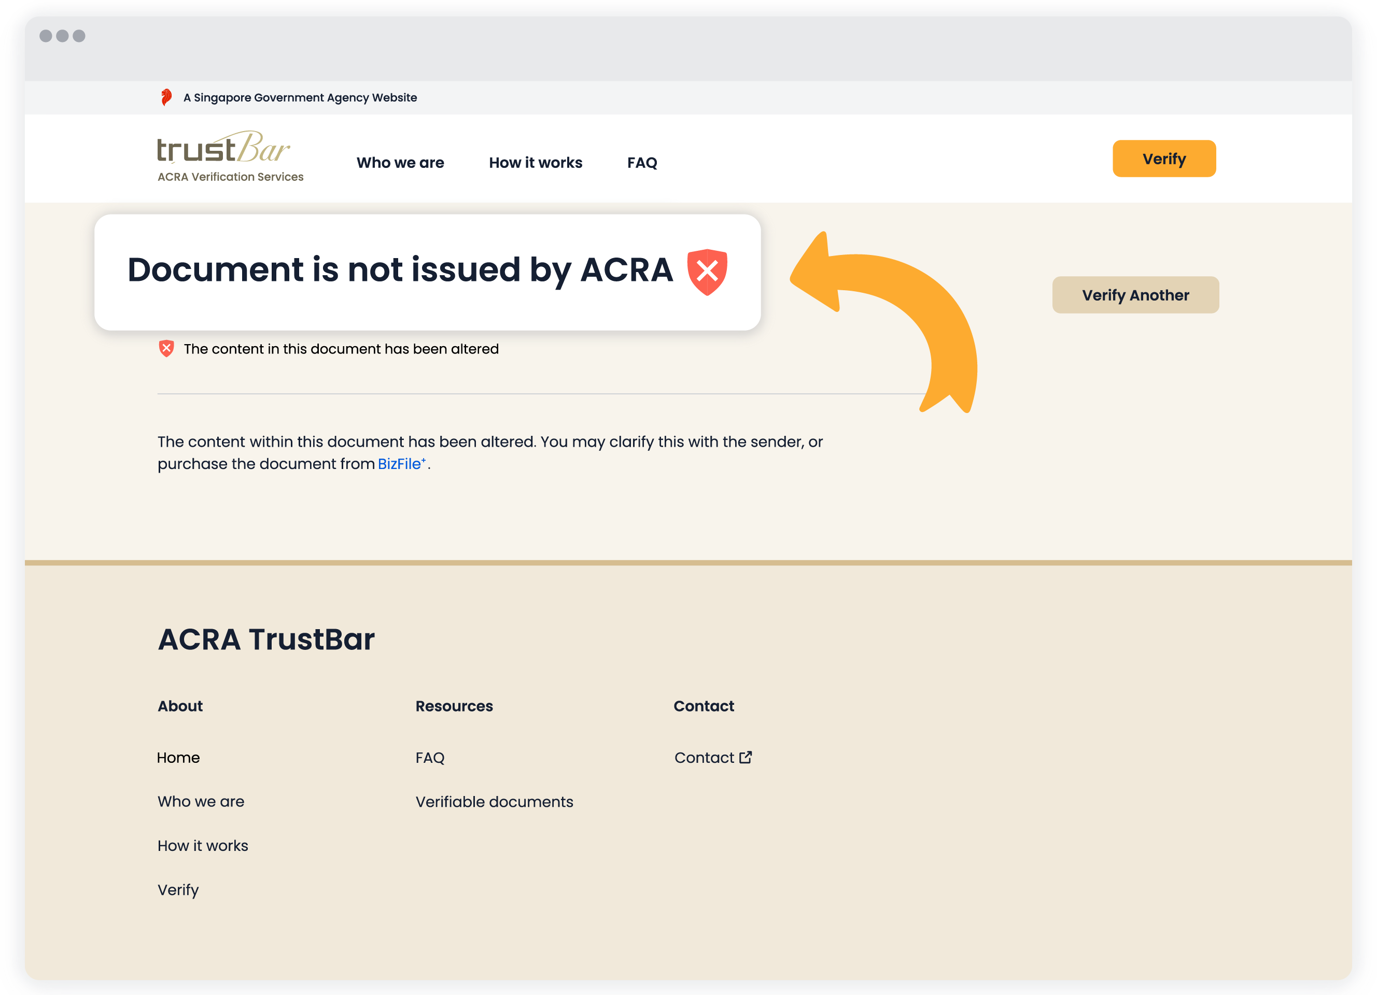Click the red X icon beside the altered-content message
The width and height of the screenshot is (1377, 995).
(166, 348)
